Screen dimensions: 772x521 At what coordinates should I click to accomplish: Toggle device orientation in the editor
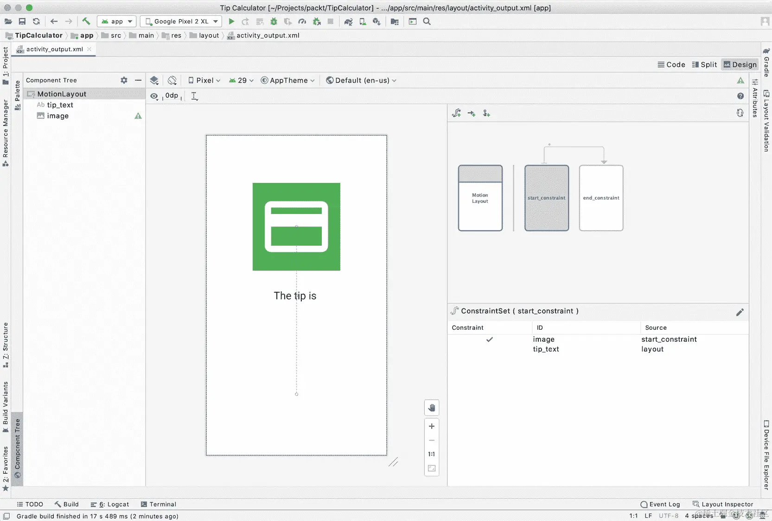172,80
